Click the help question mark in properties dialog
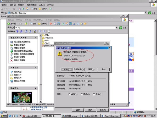Image resolution: width=157 pixels, height=118 pixels. (x=105, y=43)
